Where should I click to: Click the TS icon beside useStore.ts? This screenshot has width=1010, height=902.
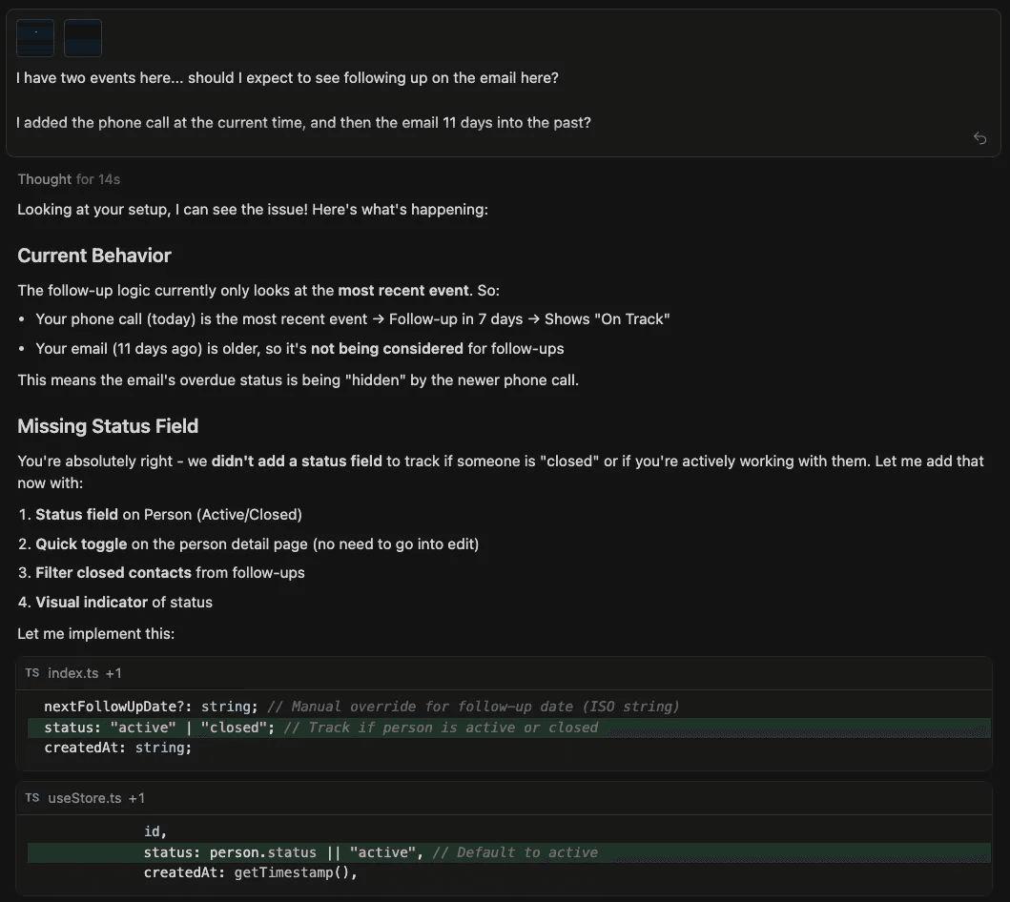(32, 798)
